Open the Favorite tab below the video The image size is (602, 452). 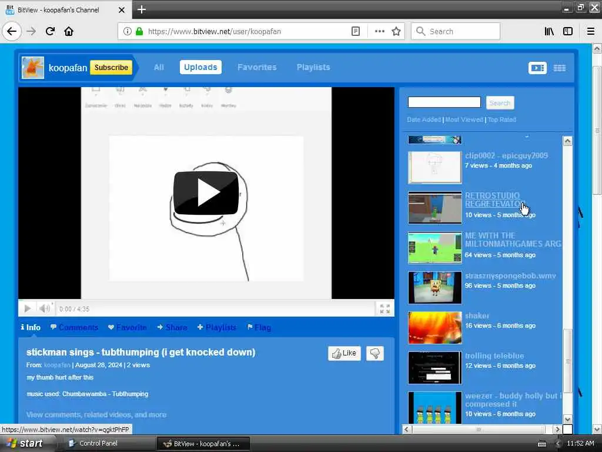(128, 327)
